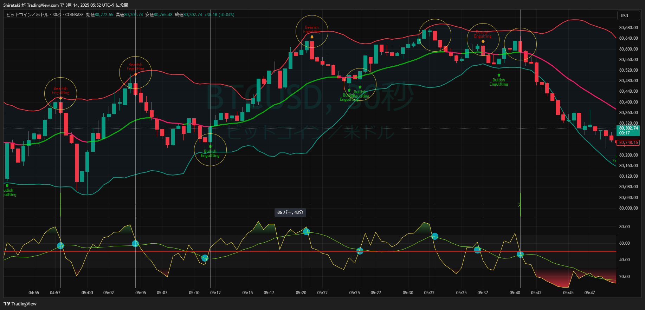
Task: Click the Bearish Engulfing label on 05:05 line
Action: pyautogui.click(x=135, y=67)
